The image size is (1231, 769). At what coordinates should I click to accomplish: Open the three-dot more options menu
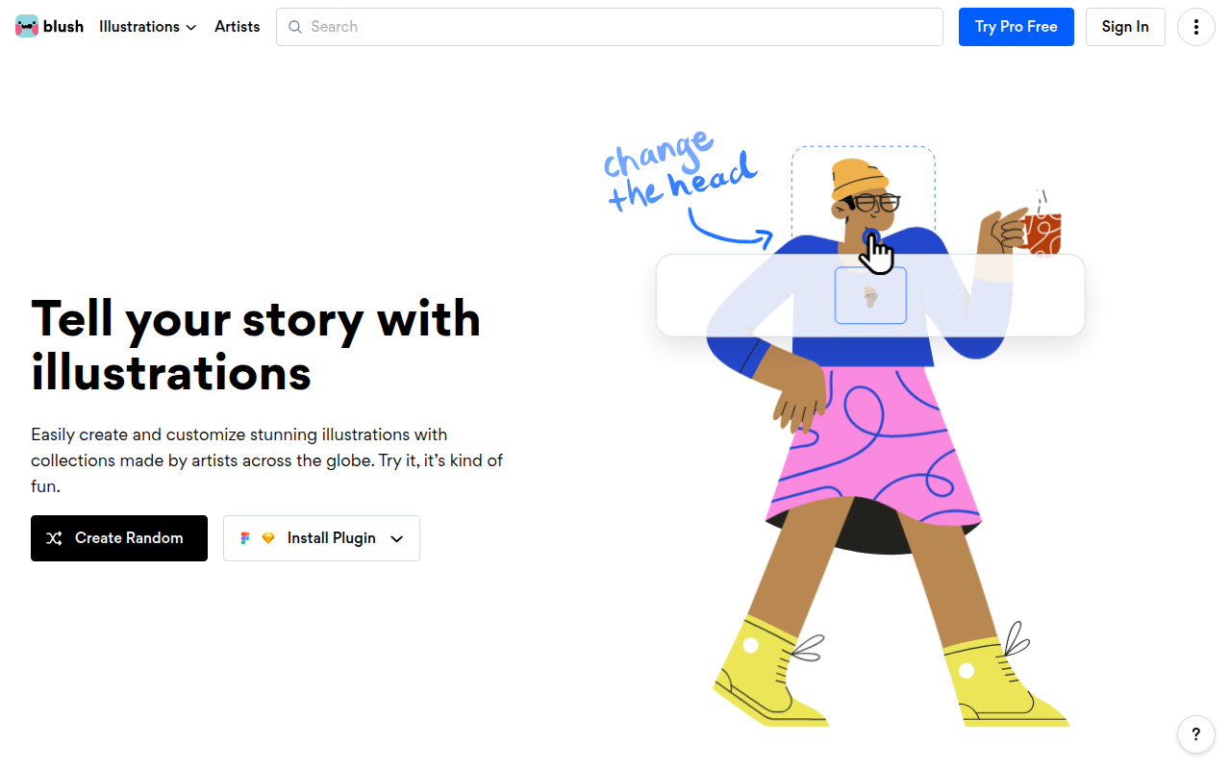pos(1196,27)
